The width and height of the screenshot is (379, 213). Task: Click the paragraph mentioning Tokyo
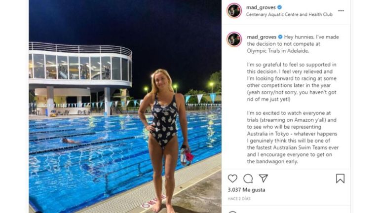[293, 137]
